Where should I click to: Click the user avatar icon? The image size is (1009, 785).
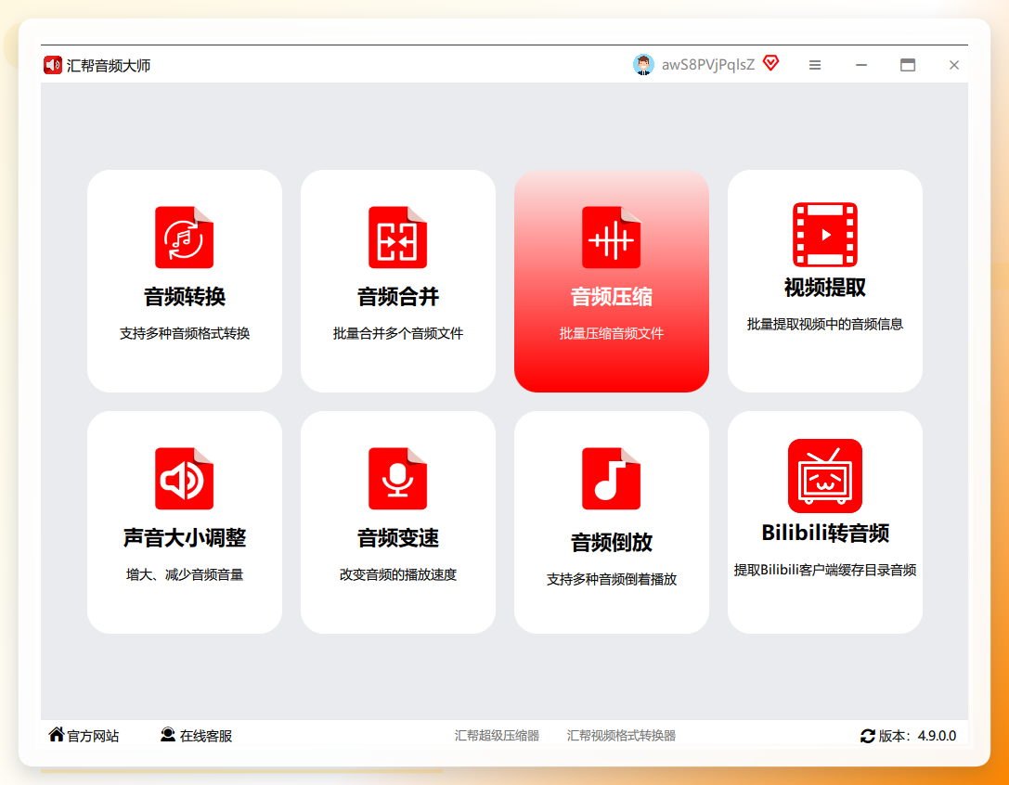(643, 64)
